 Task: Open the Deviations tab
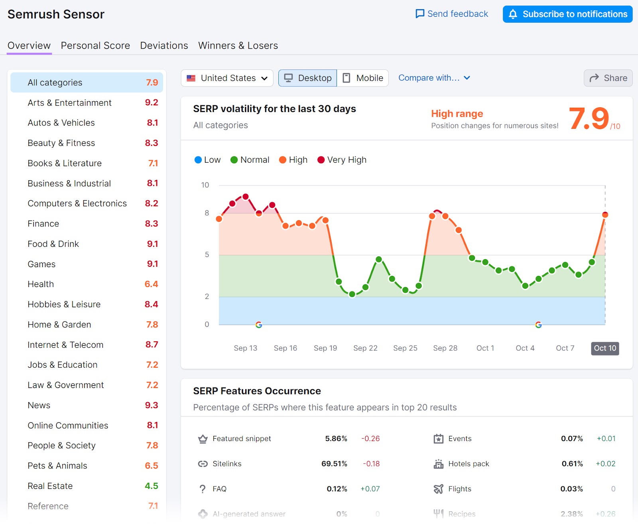coord(163,45)
